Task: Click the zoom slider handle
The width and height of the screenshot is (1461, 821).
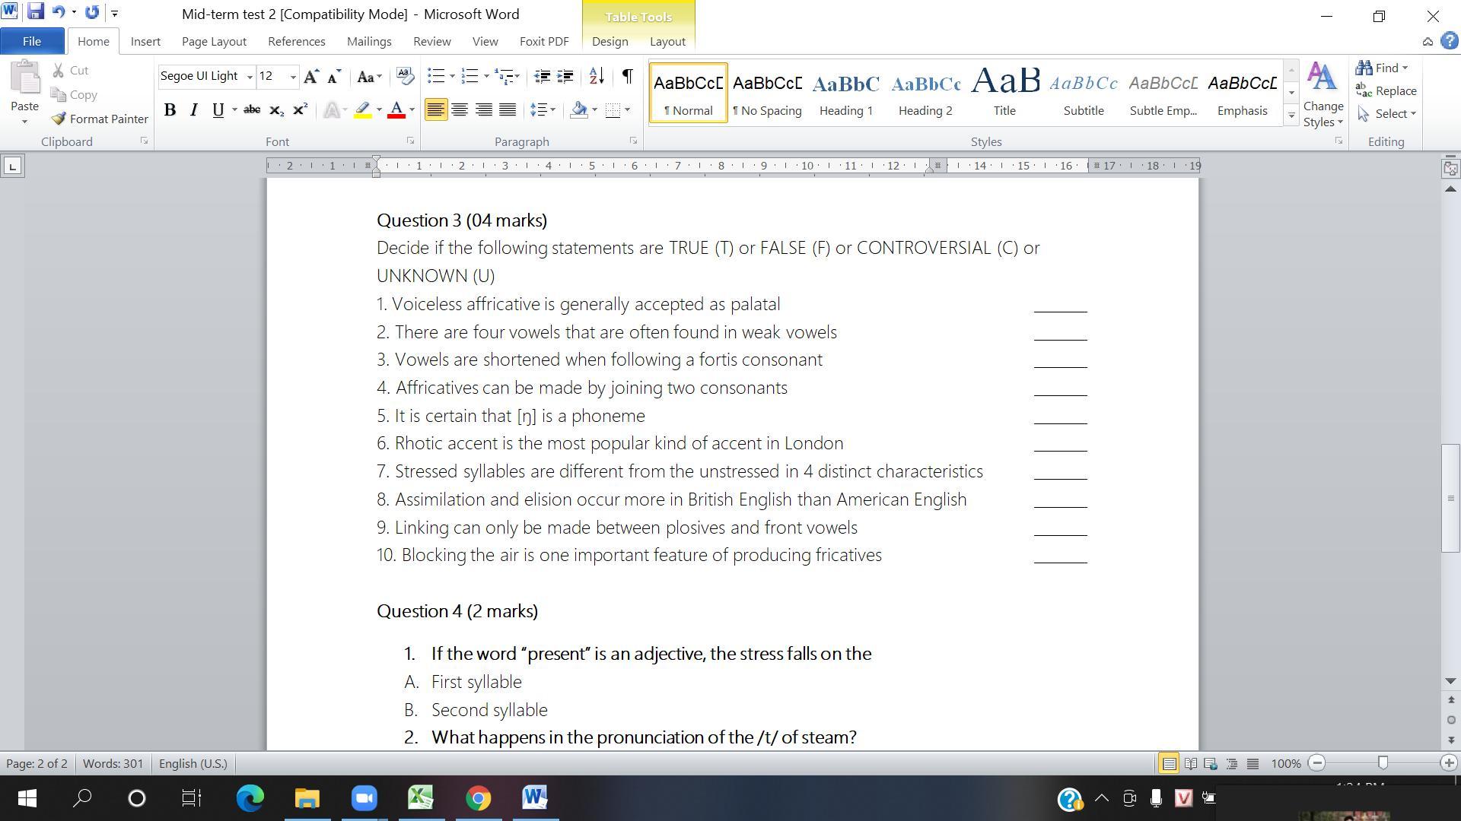Action: tap(1383, 763)
